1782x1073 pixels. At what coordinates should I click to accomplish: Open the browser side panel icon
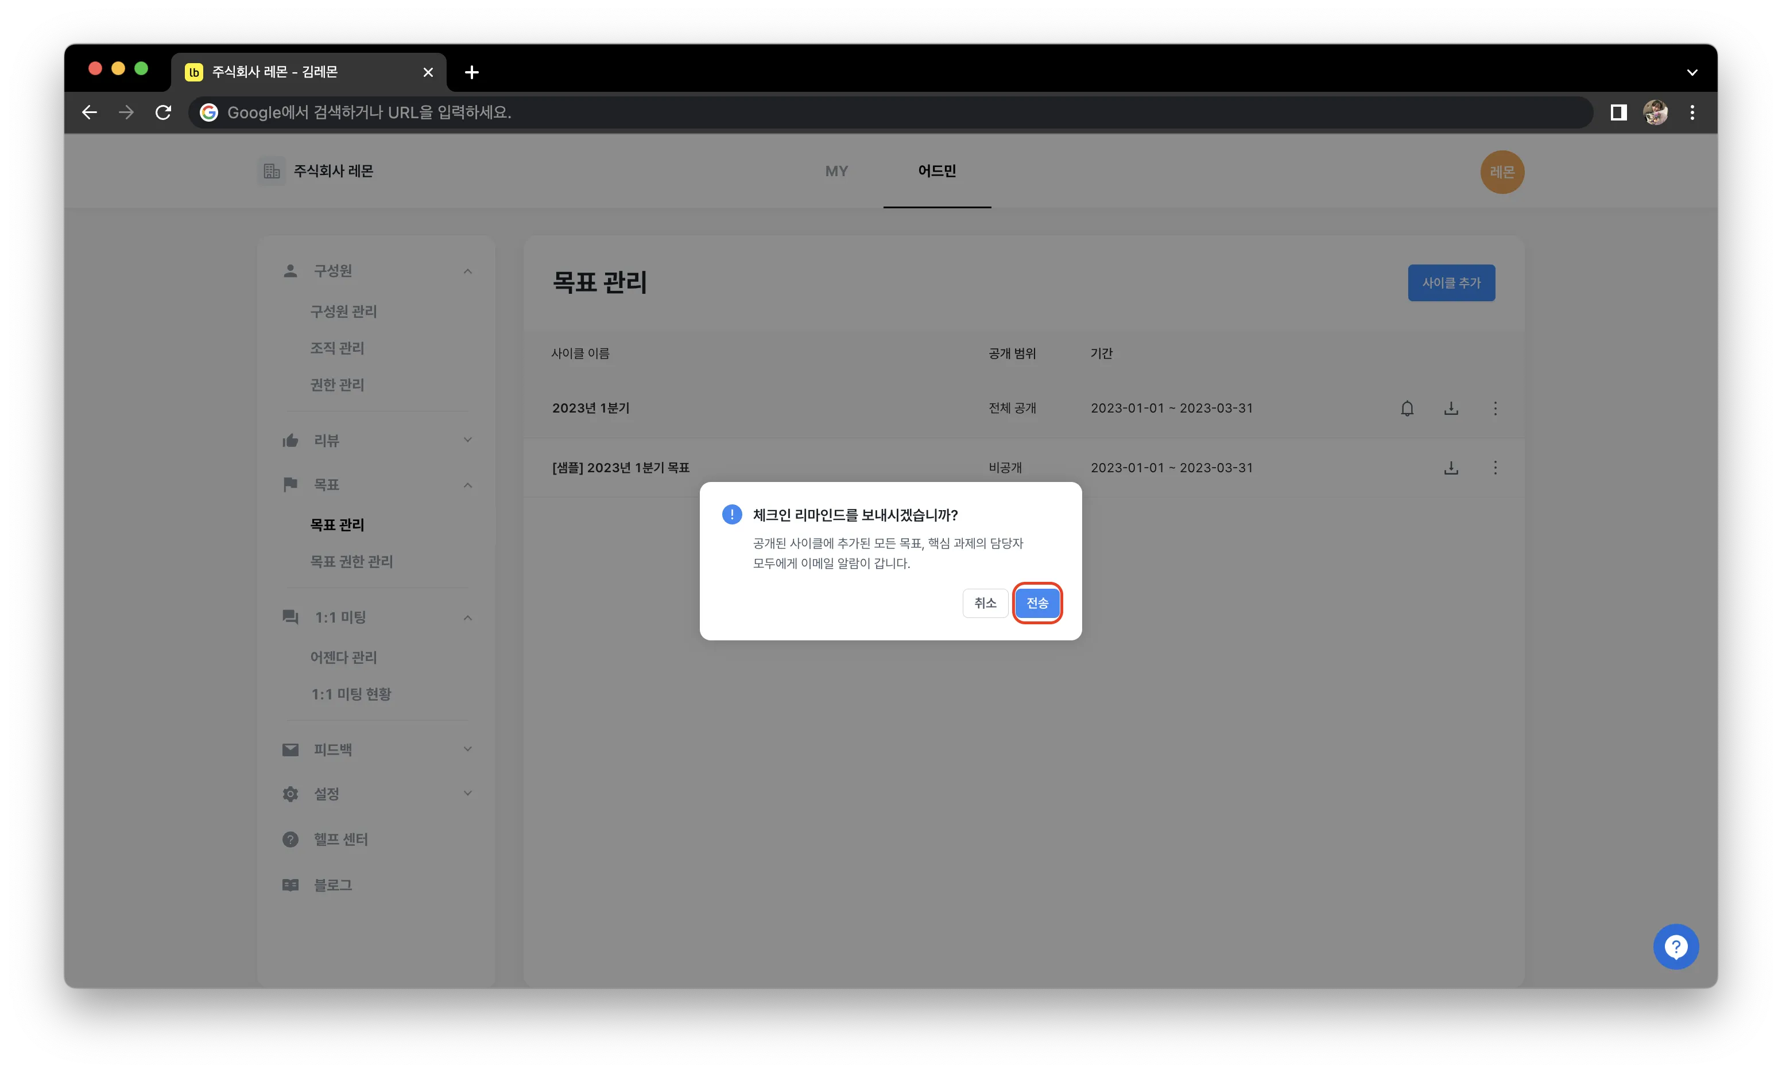click(1618, 112)
